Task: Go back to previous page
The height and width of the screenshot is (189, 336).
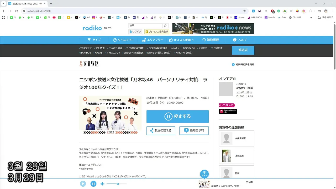Action: (4, 11)
